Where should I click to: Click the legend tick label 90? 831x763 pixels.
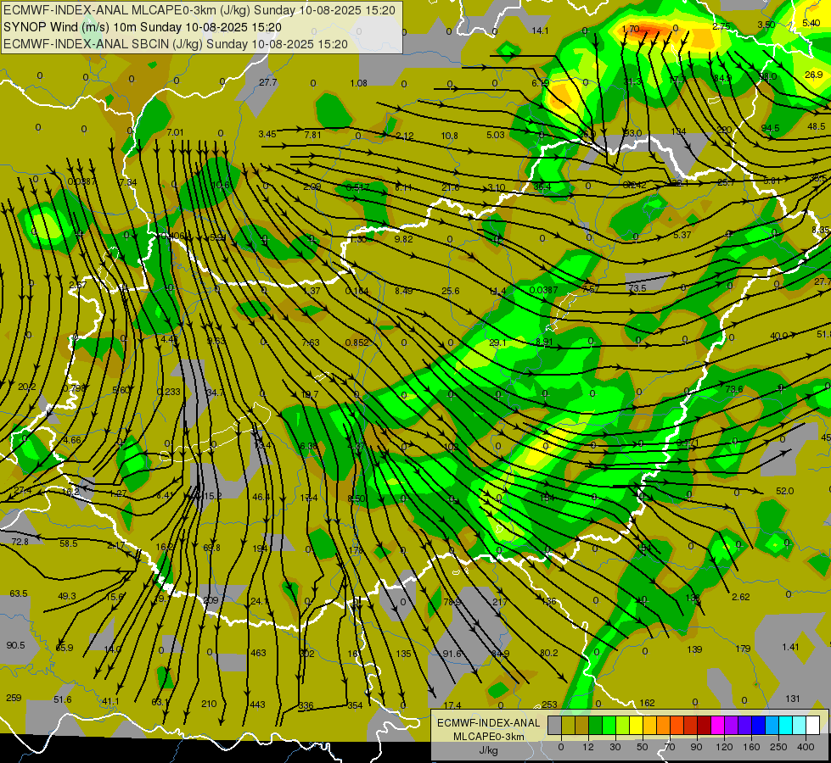coord(696,747)
